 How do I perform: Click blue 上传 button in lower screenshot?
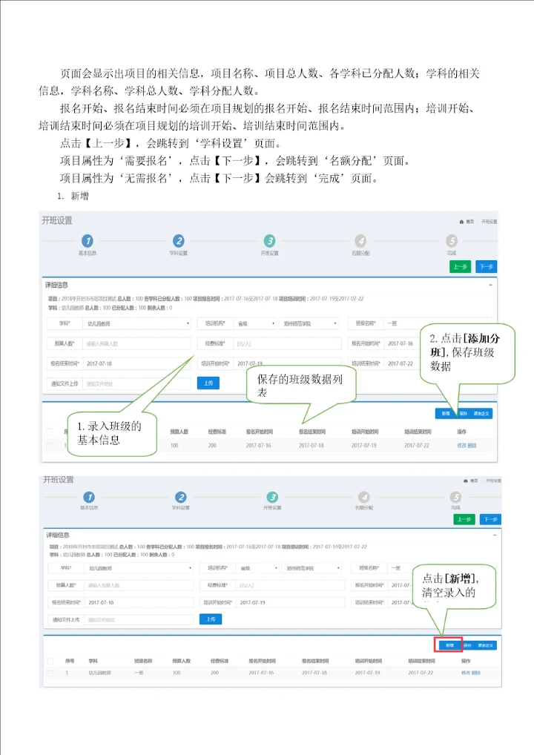click(211, 619)
